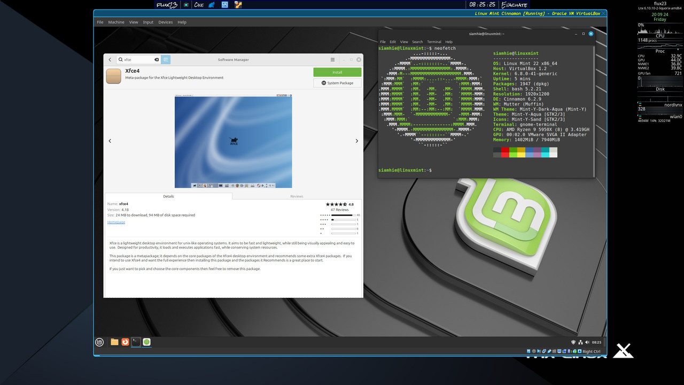Click the shield update icon in Mint tray

pos(573,342)
